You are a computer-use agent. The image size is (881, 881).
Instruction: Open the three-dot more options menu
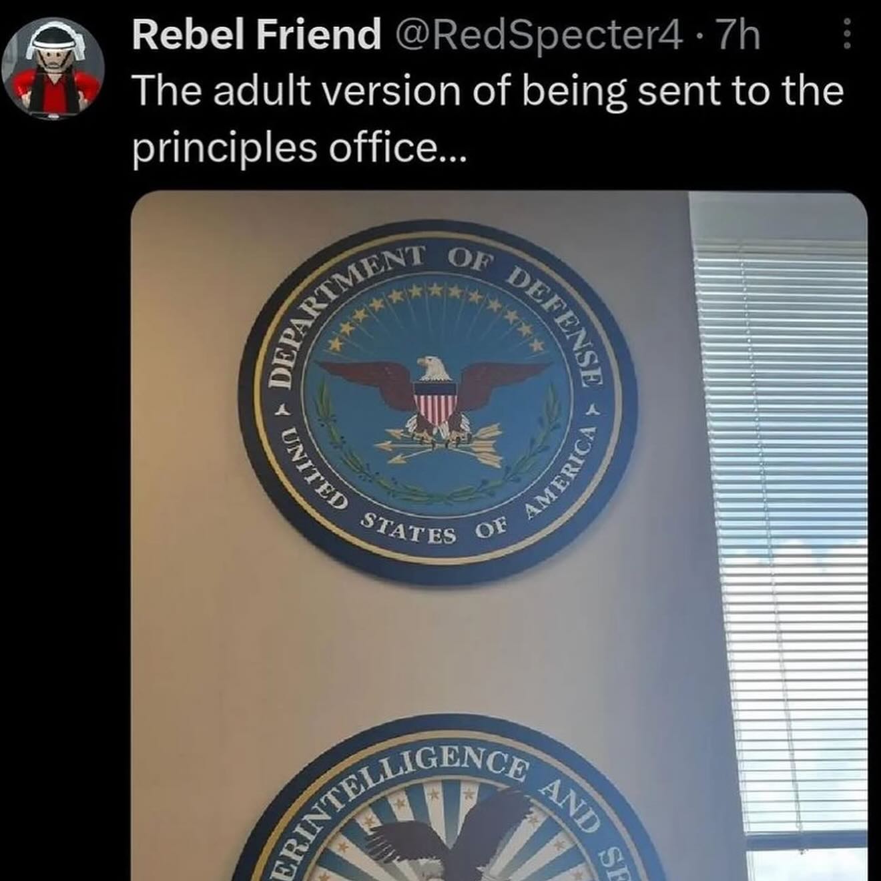tap(847, 33)
